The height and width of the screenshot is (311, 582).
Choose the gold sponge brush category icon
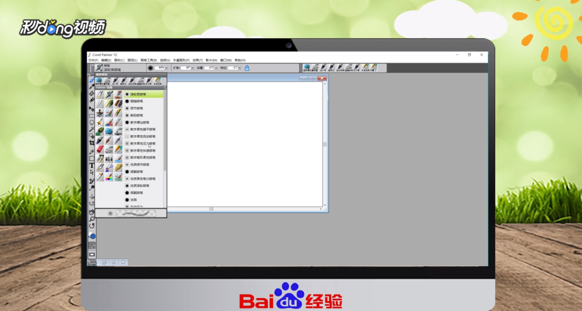[119, 167]
